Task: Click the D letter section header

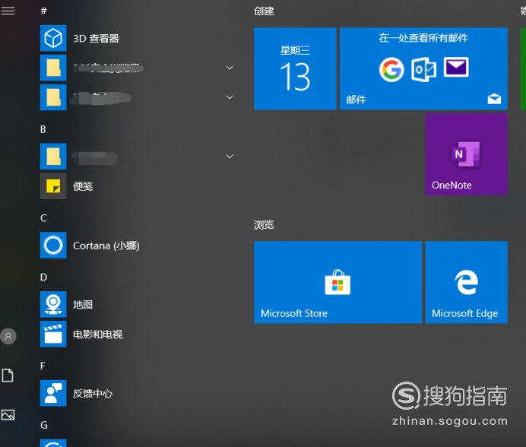Action: point(43,277)
